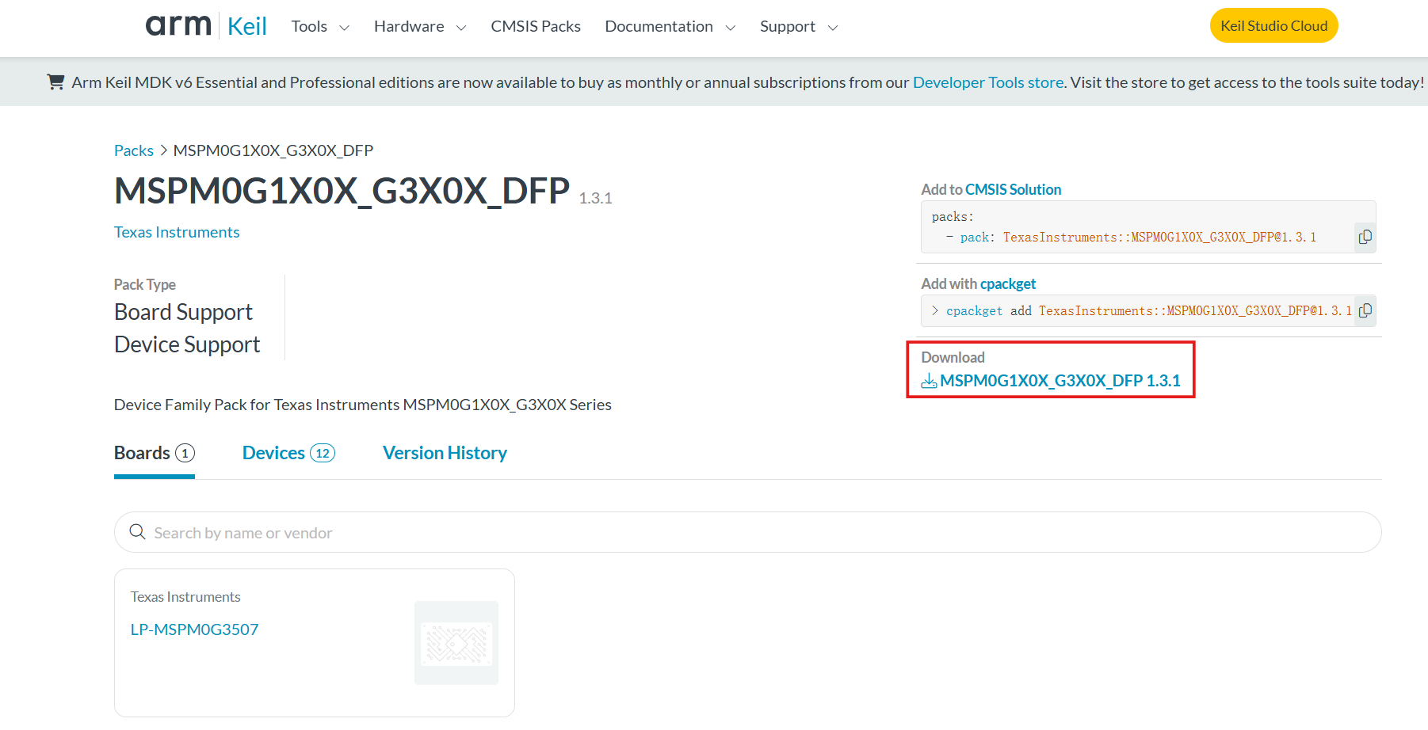Screen dimensions: 1428x730
Task: Click the download icon next to MSPM0G1X0X_G3X0X_DFP 1.3.1
Action: tap(928, 381)
